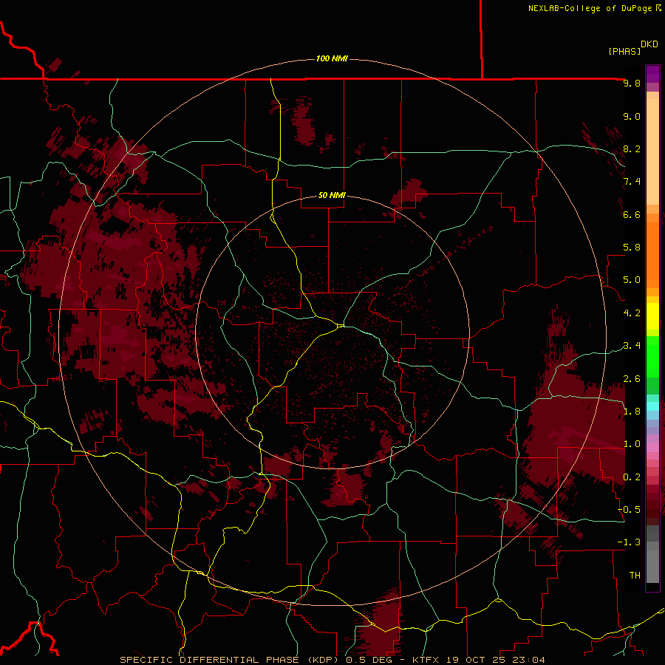The image size is (665, 665).
Task: Click the "TH" threshold label on scale
Action: [x=635, y=576]
